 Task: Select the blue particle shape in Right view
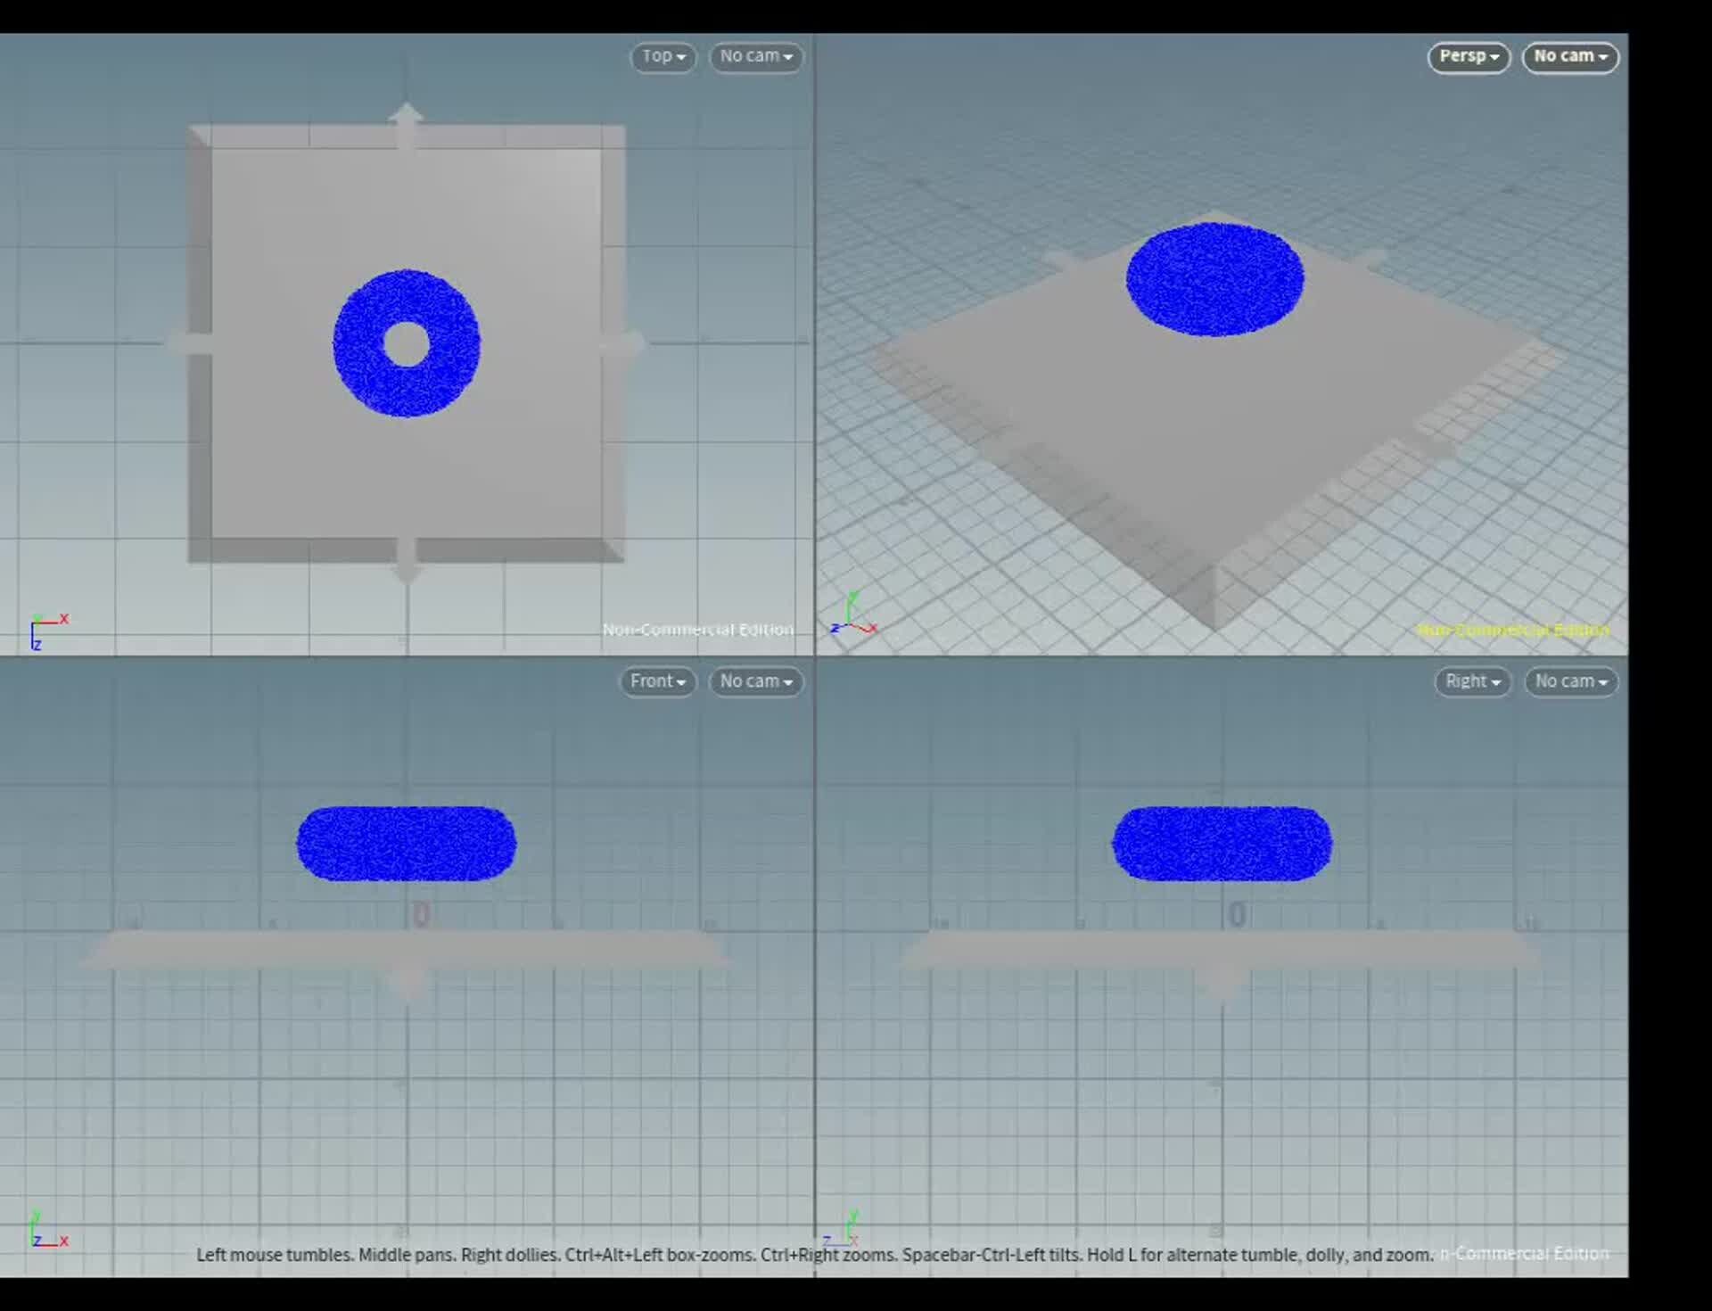tap(1222, 844)
